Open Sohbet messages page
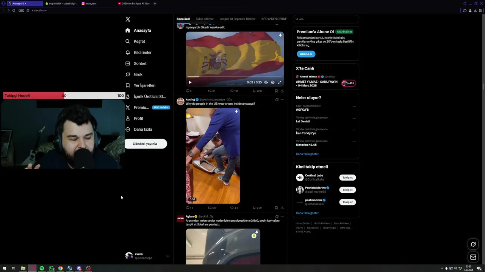The height and width of the screenshot is (272, 485). 136,63
